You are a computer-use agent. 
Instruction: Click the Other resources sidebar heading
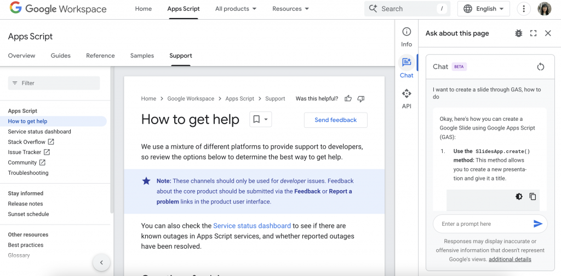click(x=28, y=235)
